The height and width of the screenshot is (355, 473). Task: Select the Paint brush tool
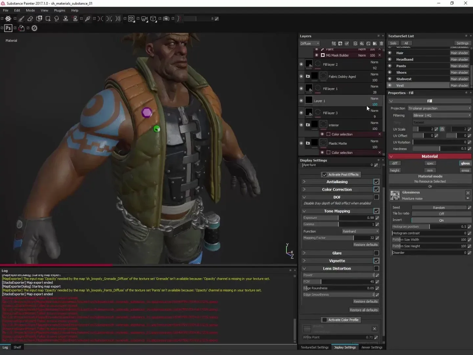(x=21, y=19)
